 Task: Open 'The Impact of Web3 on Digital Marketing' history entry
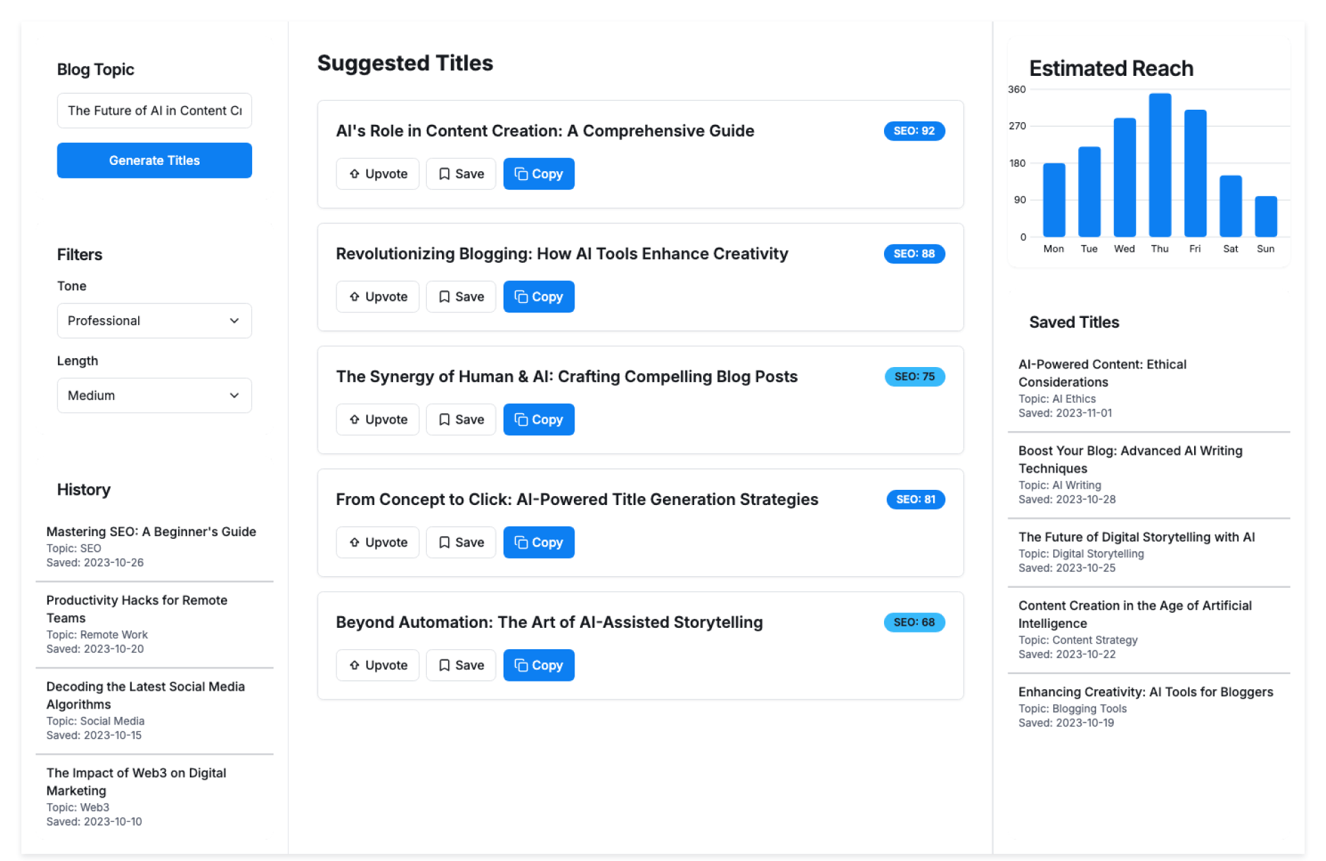pyautogui.click(x=136, y=782)
